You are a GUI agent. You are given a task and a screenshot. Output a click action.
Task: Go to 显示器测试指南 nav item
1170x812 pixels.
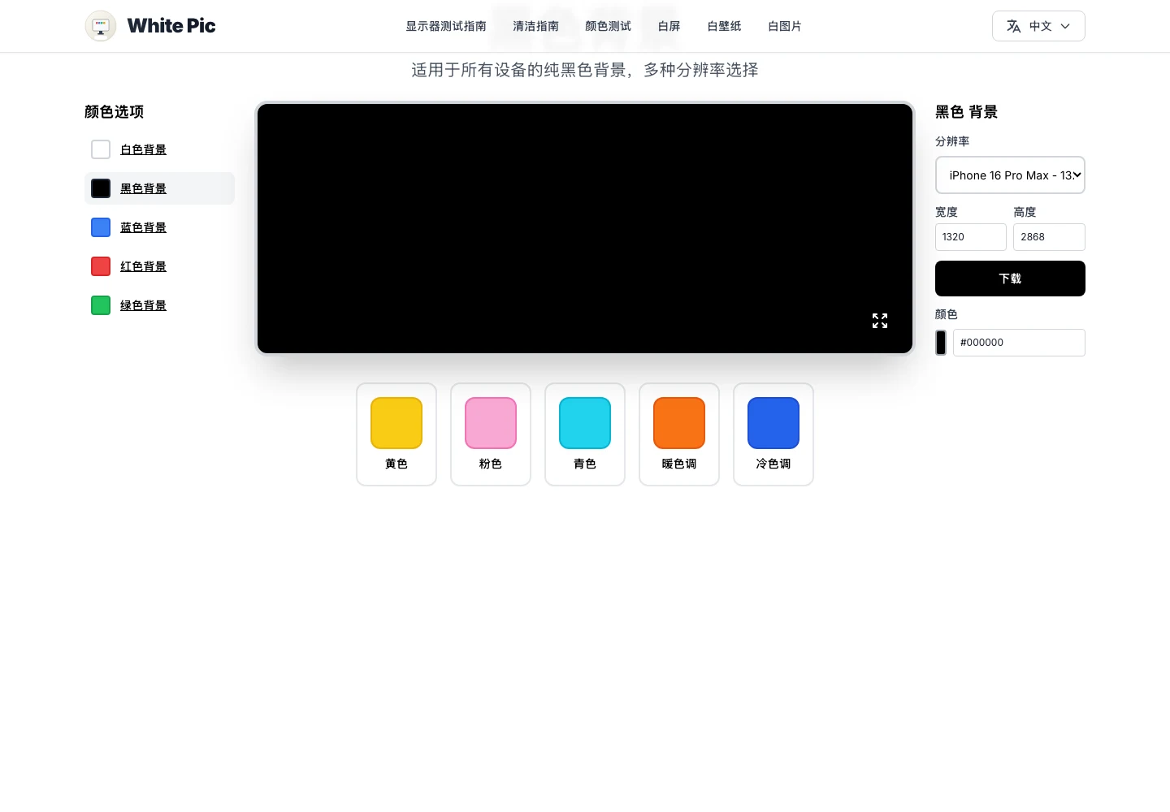(x=446, y=26)
